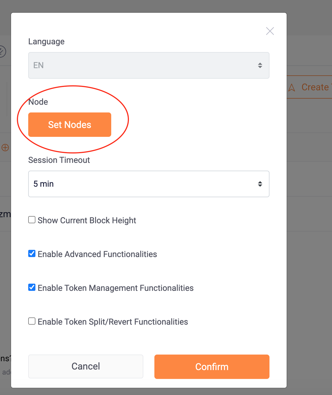Click Confirm to save settings
Viewport: 332px width, 395px height.
[212, 366]
